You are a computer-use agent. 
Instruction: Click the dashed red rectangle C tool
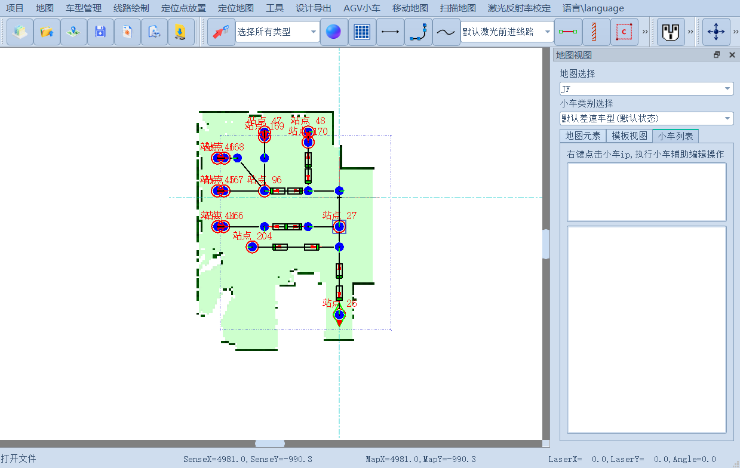pos(624,32)
